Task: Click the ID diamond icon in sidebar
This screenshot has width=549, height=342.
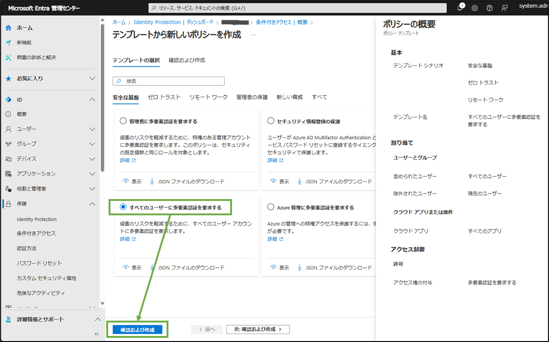Action: pos(8,100)
